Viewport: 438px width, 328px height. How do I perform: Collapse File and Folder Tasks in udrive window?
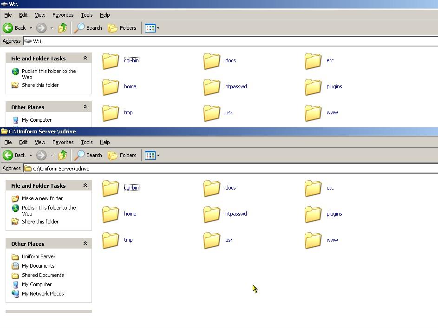pyautogui.click(x=85, y=185)
